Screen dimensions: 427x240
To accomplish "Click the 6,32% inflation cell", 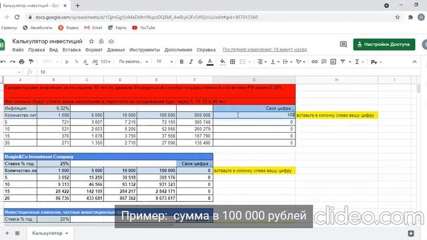I will [x=53, y=108].
